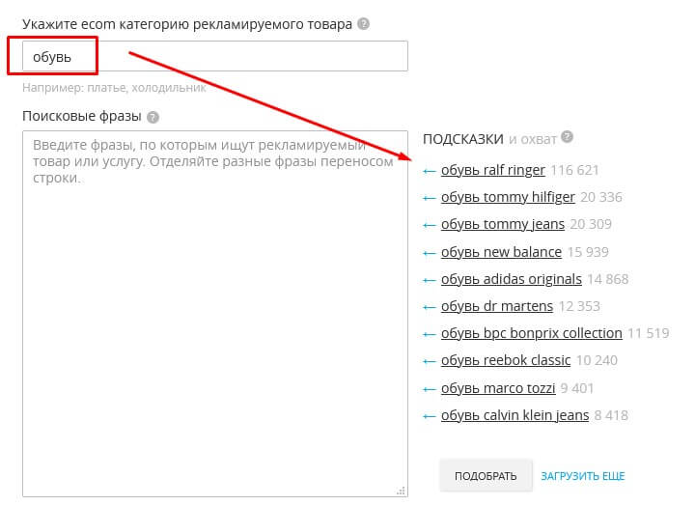Image resolution: width=695 pixels, height=506 pixels.
Task: Click hint text Например: платье, холодильник
Action: coord(114,88)
